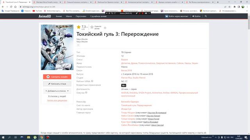Click the Написать отзыв button
The height and width of the screenshot is (140, 250).
[x=57, y=84]
